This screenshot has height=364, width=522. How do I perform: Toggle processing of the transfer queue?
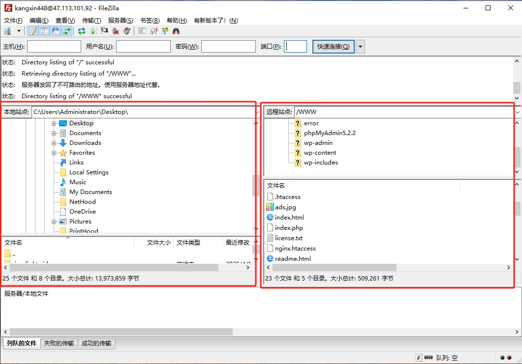click(93, 31)
